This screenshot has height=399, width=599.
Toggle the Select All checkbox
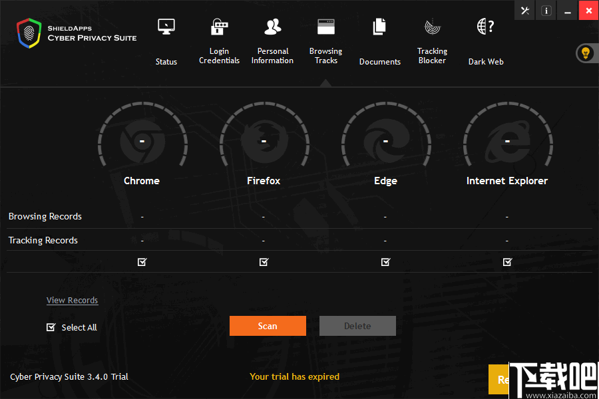(51, 327)
